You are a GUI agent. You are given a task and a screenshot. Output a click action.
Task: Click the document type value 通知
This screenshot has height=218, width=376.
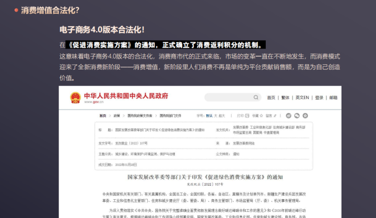click(x=236, y=154)
